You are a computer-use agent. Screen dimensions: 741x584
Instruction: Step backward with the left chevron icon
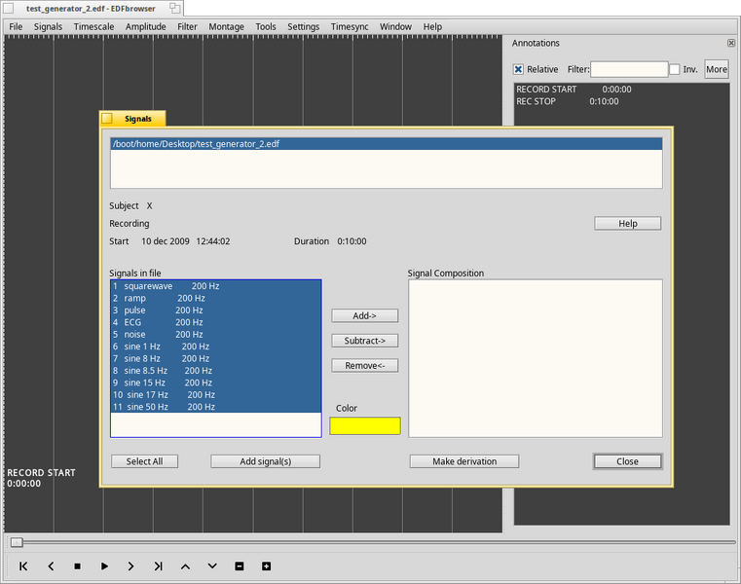point(51,566)
